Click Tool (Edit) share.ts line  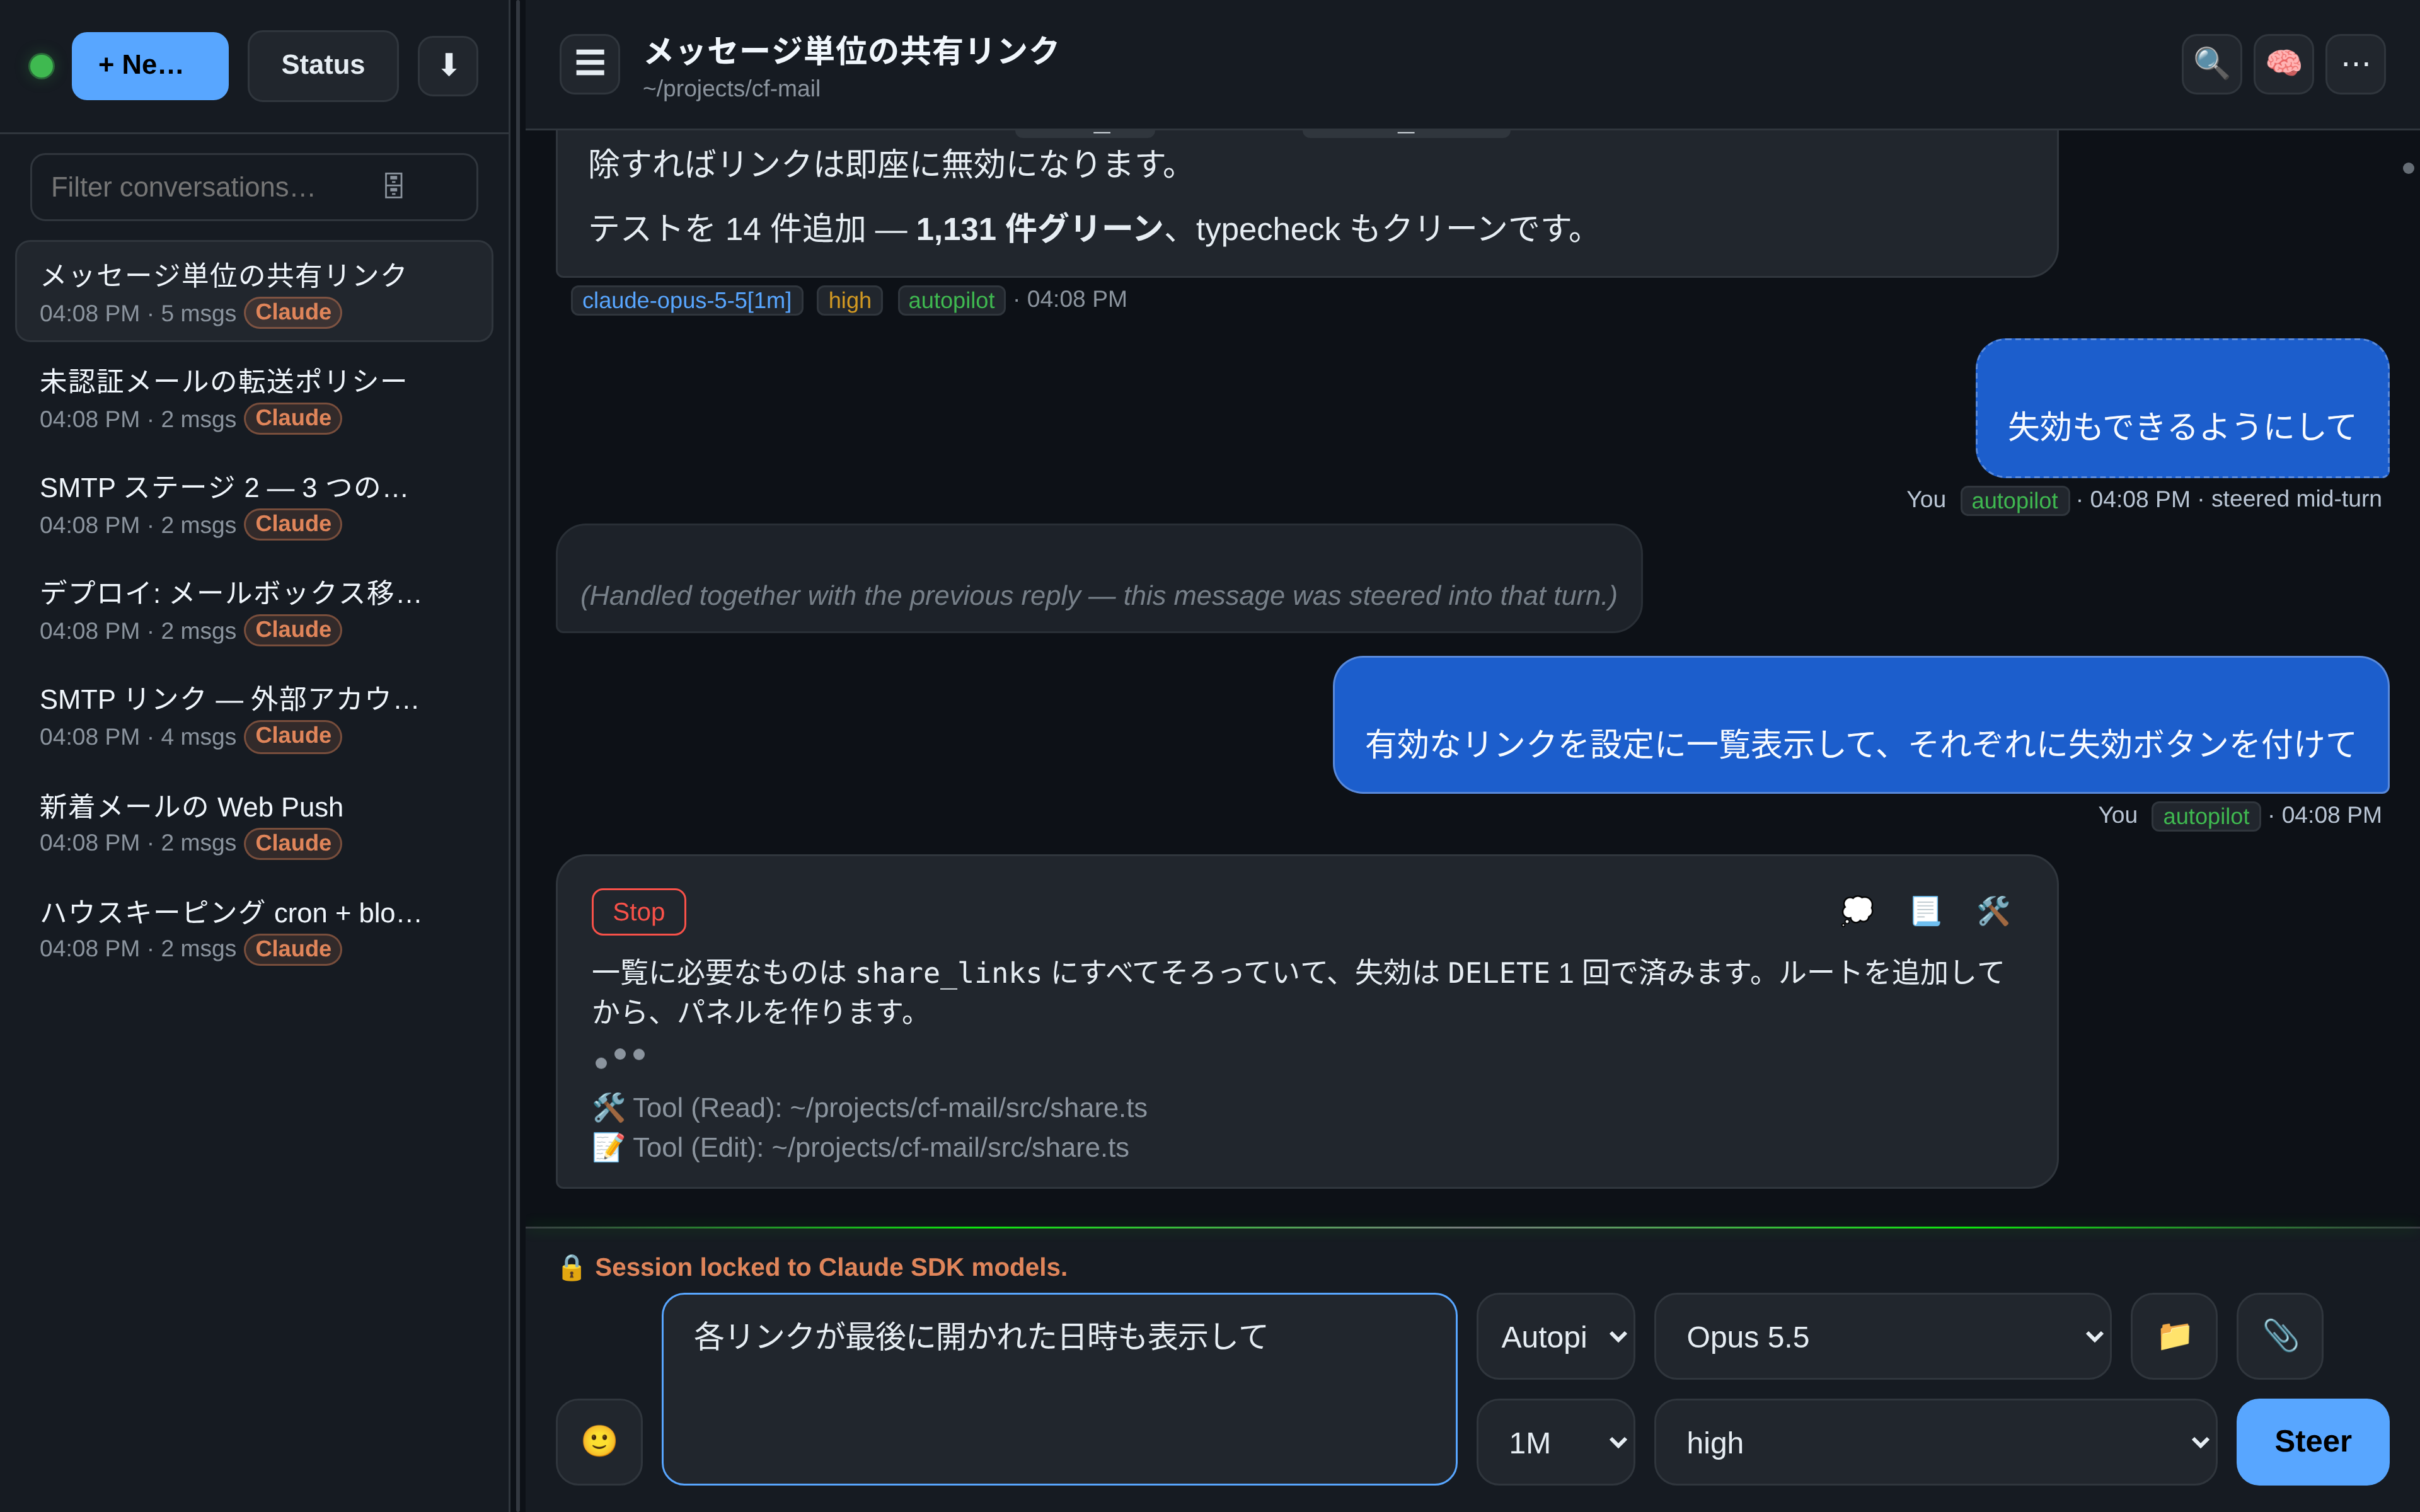click(x=860, y=1147)
